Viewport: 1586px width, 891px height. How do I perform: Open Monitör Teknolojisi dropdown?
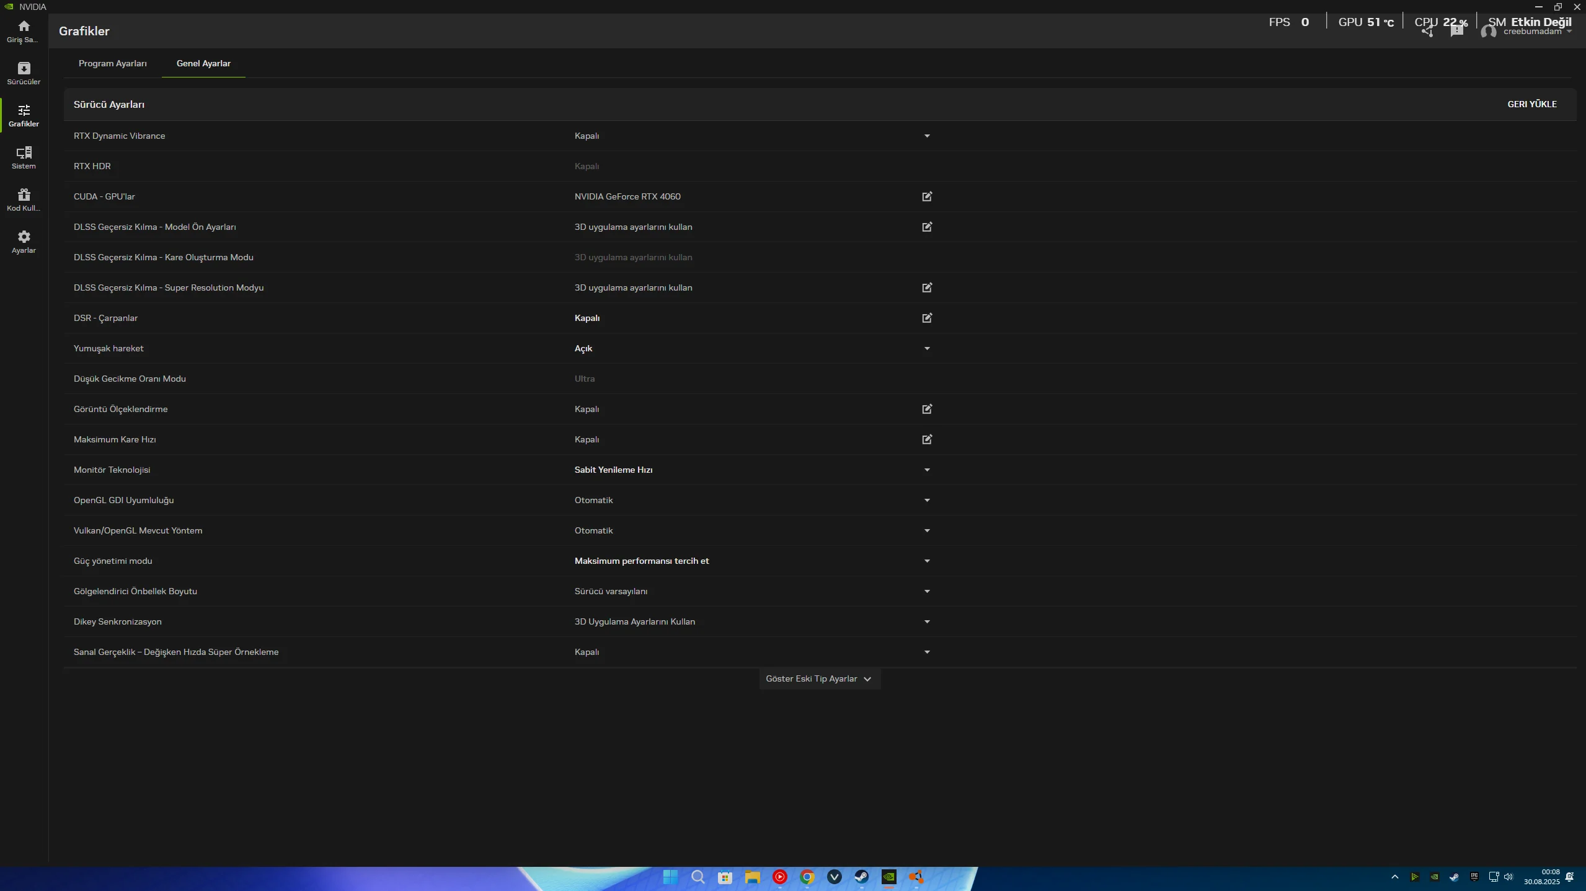pyautogui.click(x=927, y=470)
